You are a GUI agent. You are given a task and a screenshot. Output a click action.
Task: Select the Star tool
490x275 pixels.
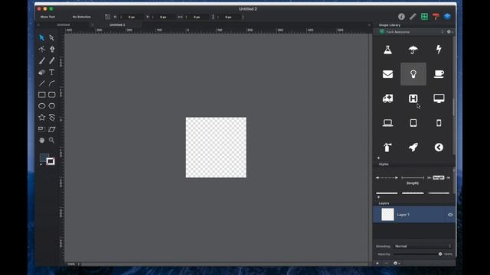click(41, 117)
